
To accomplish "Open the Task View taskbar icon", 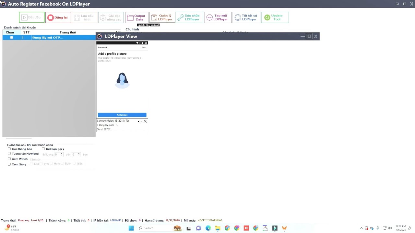I will coord(188,228).
